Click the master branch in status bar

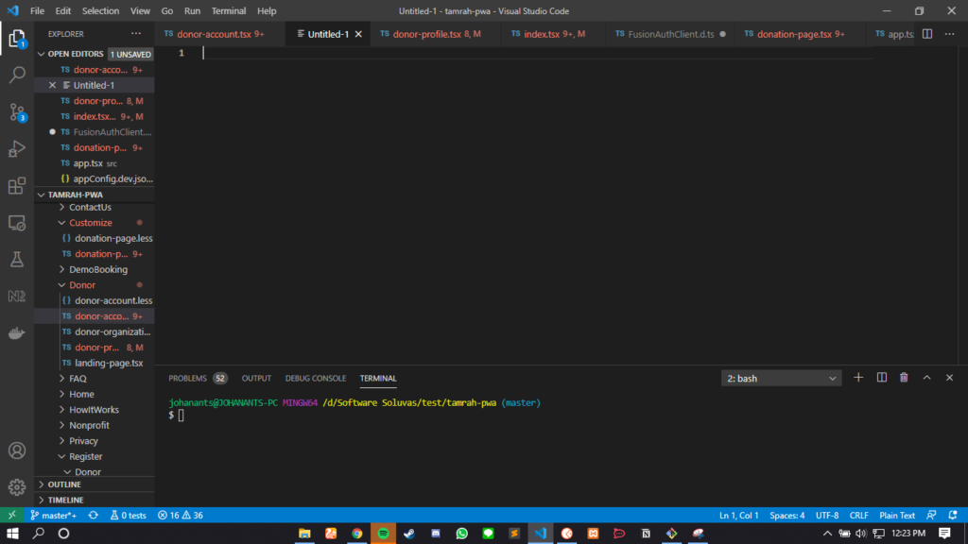click(53, 515)
